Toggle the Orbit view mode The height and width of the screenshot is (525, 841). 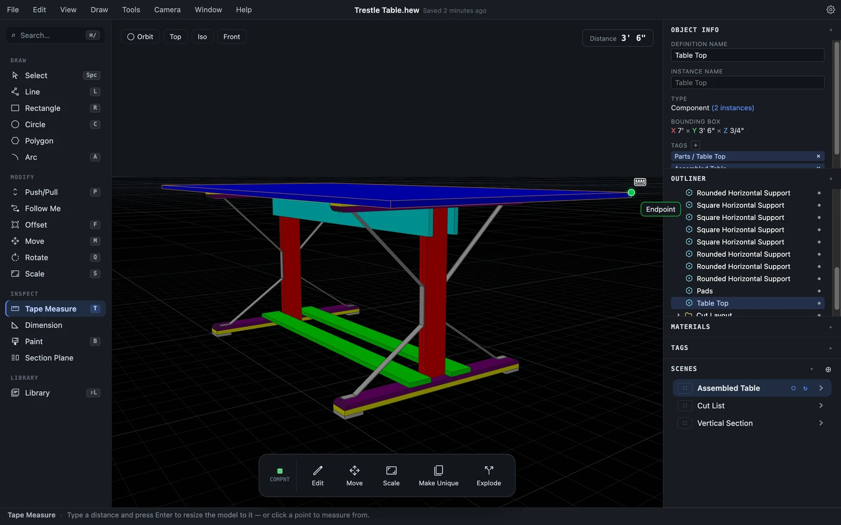(x=140, y=37)
